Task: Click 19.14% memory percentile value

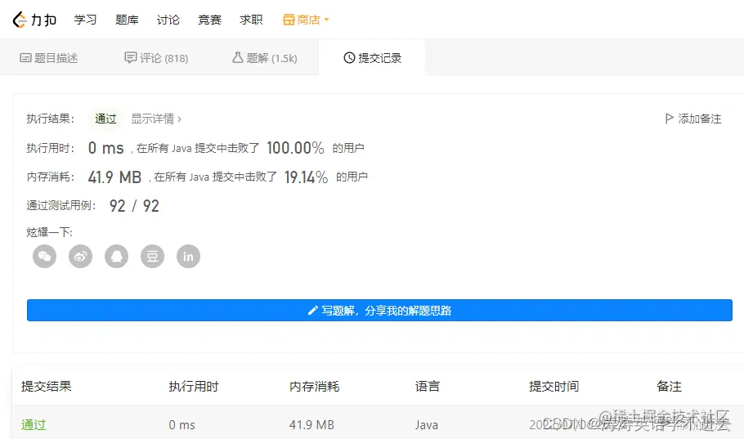Action: pyautogui.click(x=306, y=177)
